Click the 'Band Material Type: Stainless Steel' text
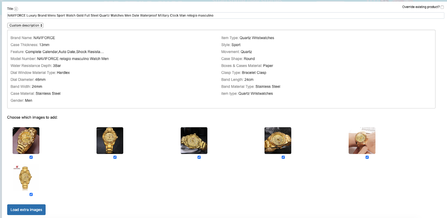This screenshot has height=218, width=447. click(x=251, y=87)
